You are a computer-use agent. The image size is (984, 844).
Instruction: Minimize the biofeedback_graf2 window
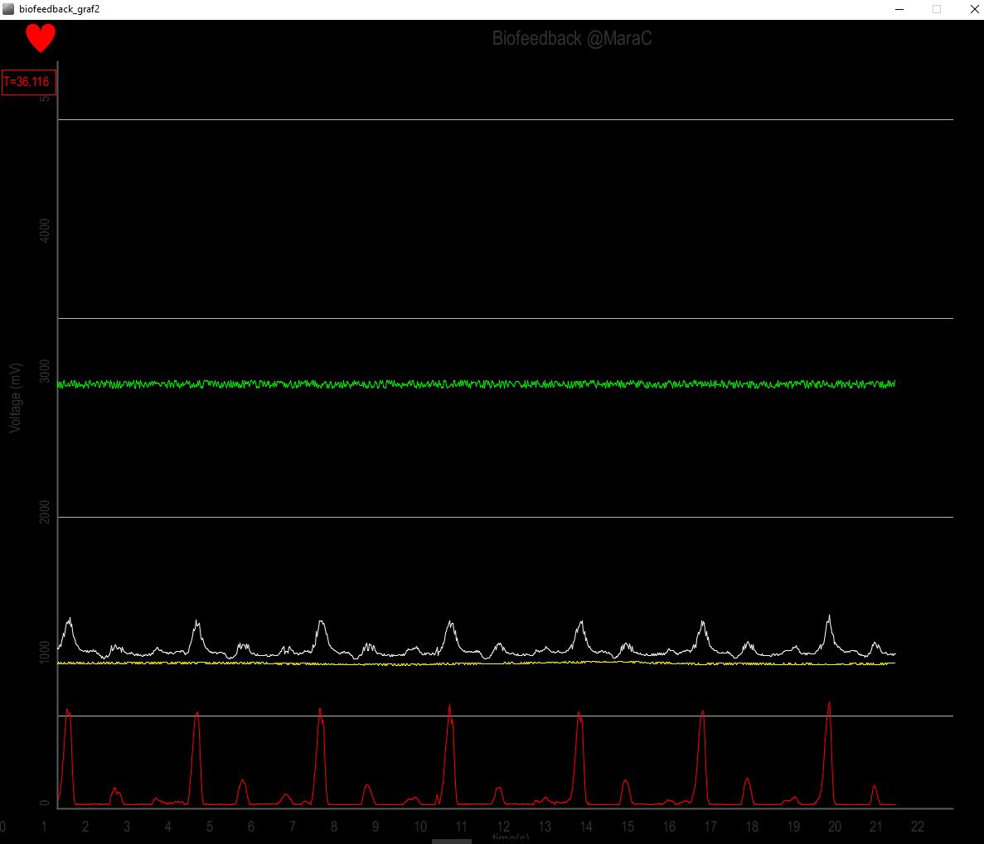(x=899, y=9)
